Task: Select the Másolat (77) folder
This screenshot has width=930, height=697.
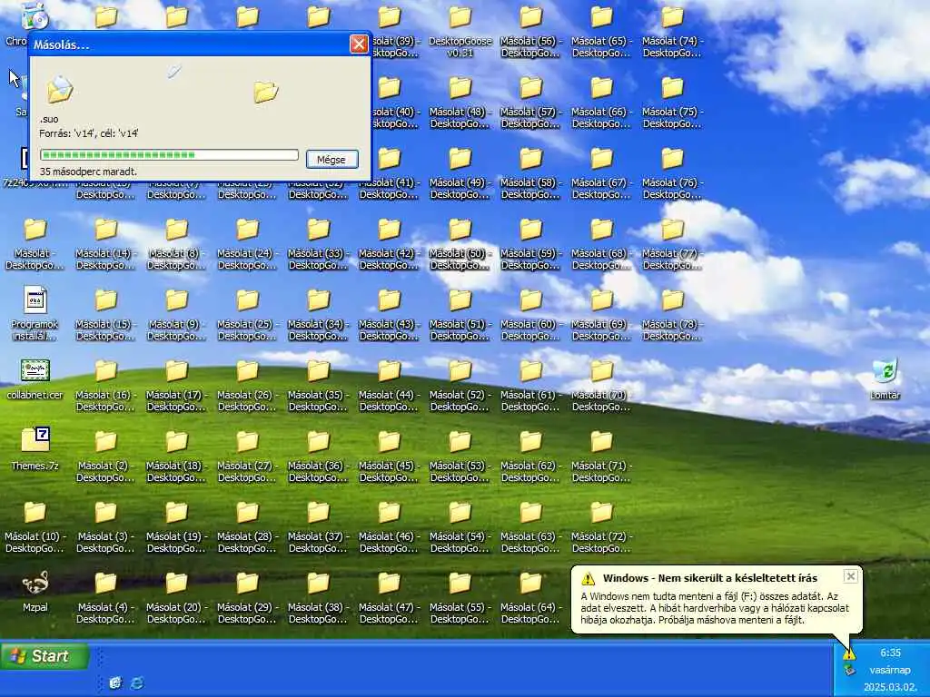Action: pos(673,243)
